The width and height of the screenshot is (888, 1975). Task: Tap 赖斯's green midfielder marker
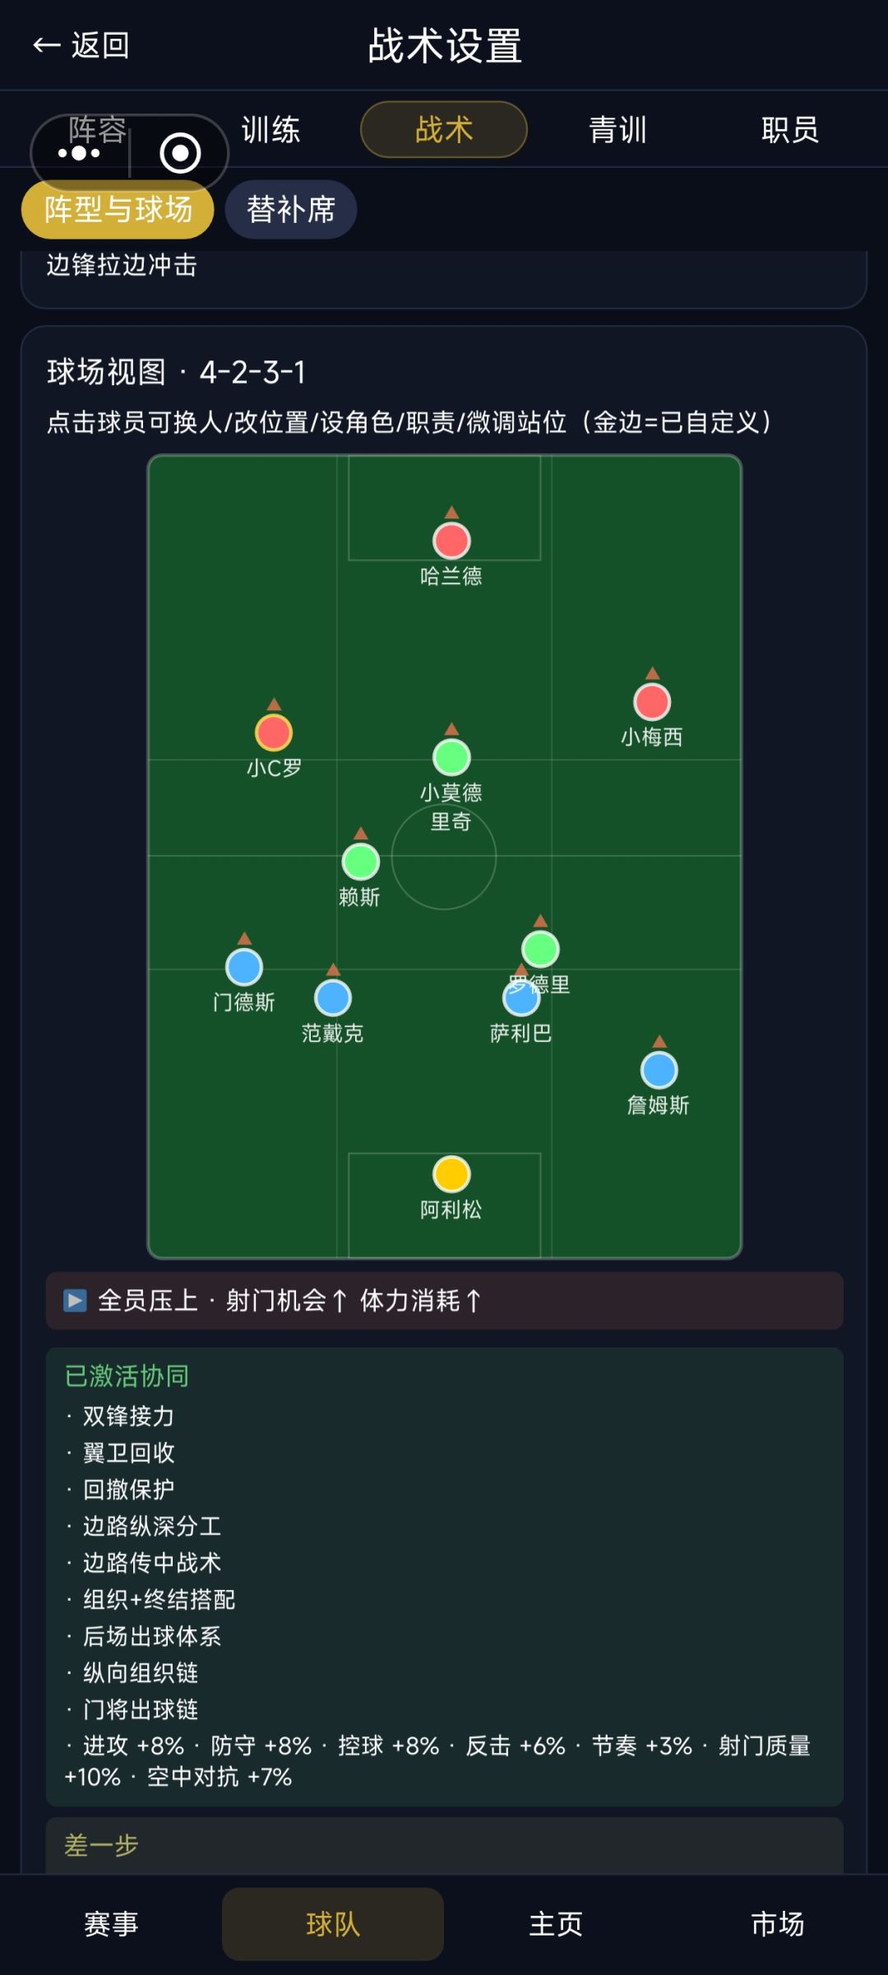[x=360, y=862]
